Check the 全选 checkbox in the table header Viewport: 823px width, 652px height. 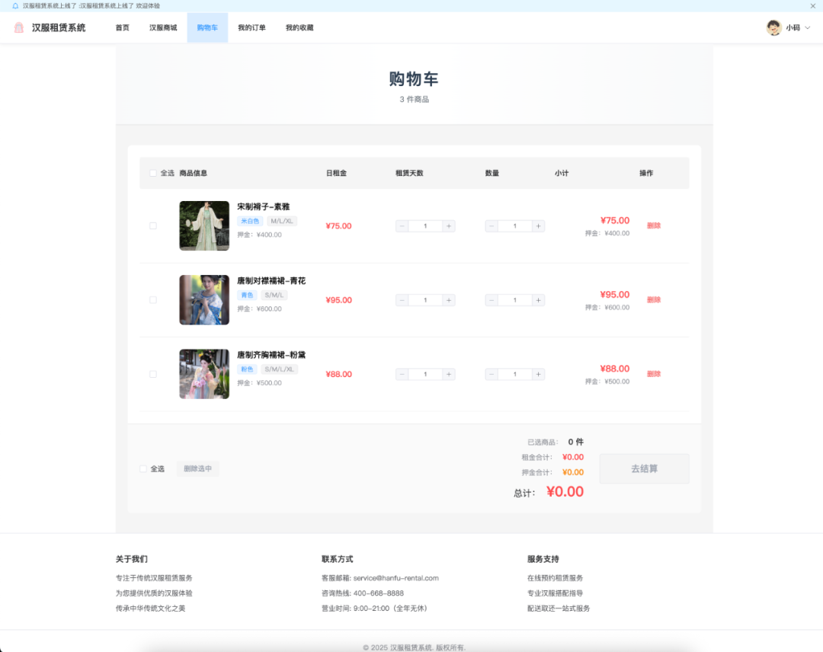(153, 173)
